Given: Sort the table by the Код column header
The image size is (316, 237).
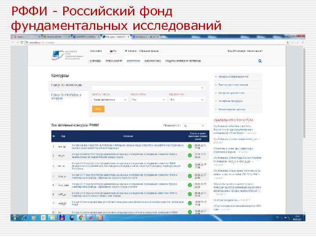Looking at the screenshot, I should (x=63, y=136).
